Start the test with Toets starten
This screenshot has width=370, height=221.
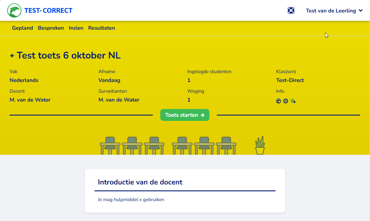185,115
